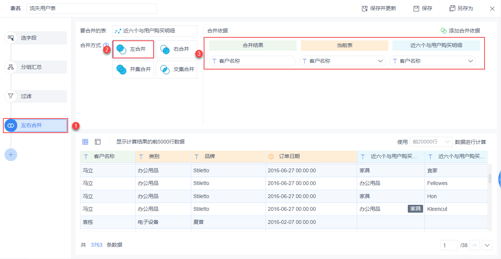501x259 pixels.
Task: Edit the page number field showing 1
Action: point(449,245)
